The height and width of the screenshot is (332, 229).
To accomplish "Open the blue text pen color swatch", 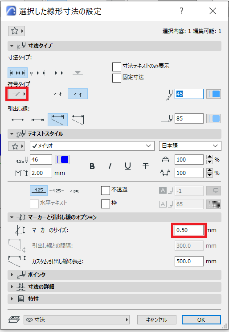I will point(62,159).
